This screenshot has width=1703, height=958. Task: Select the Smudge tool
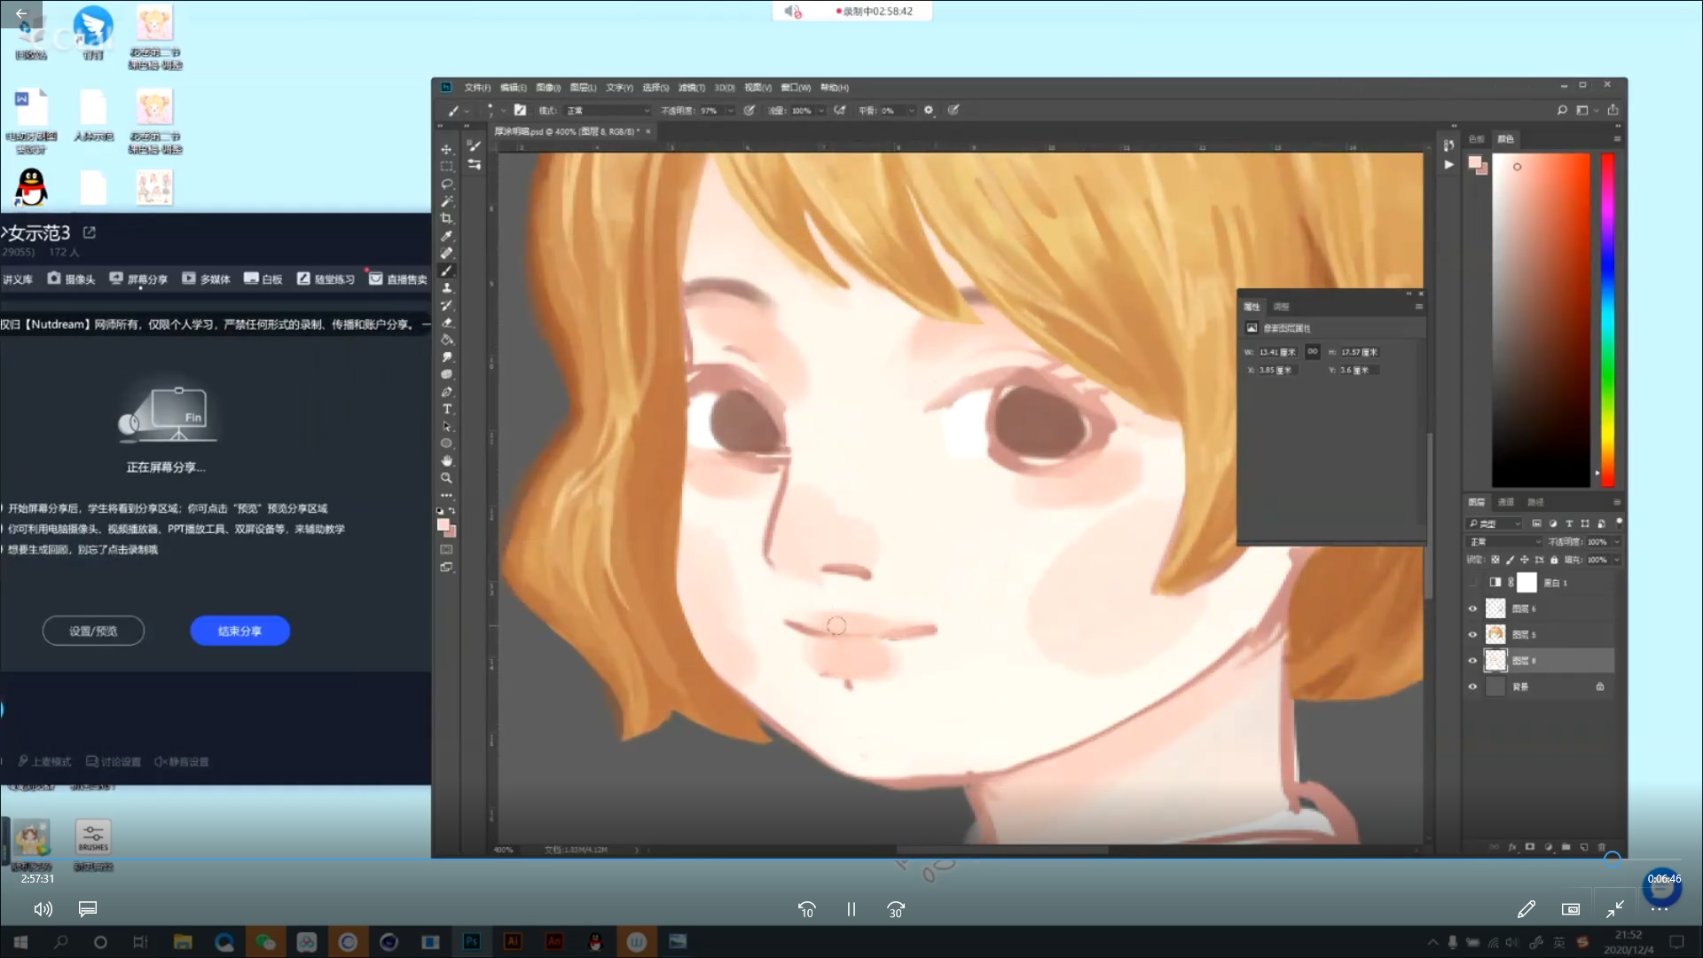[x=446, y=357]
